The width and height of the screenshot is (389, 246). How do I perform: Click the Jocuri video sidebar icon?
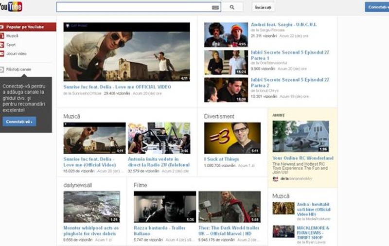pos(2,53)
